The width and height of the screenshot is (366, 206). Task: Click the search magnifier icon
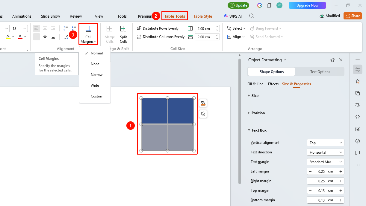pos(252,16)
